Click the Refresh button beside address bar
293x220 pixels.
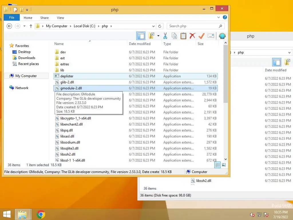[160, 26]
